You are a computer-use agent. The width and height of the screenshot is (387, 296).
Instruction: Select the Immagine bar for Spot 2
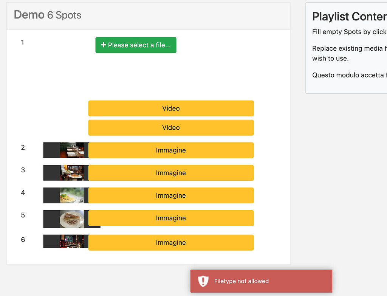point(171,150)
